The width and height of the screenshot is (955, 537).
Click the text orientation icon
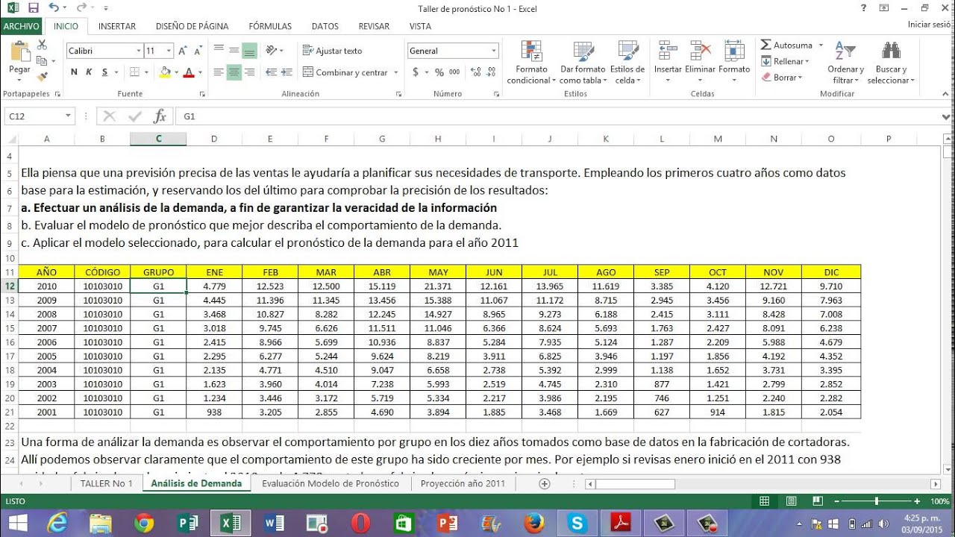tap(272, 51)
